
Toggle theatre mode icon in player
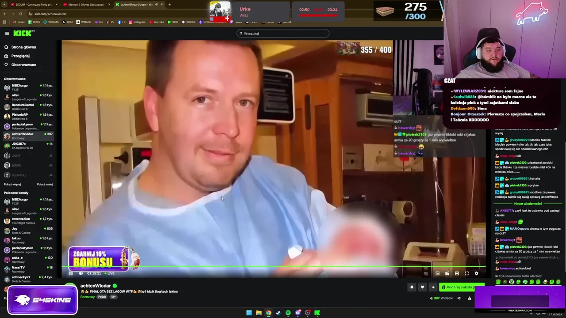447,273
